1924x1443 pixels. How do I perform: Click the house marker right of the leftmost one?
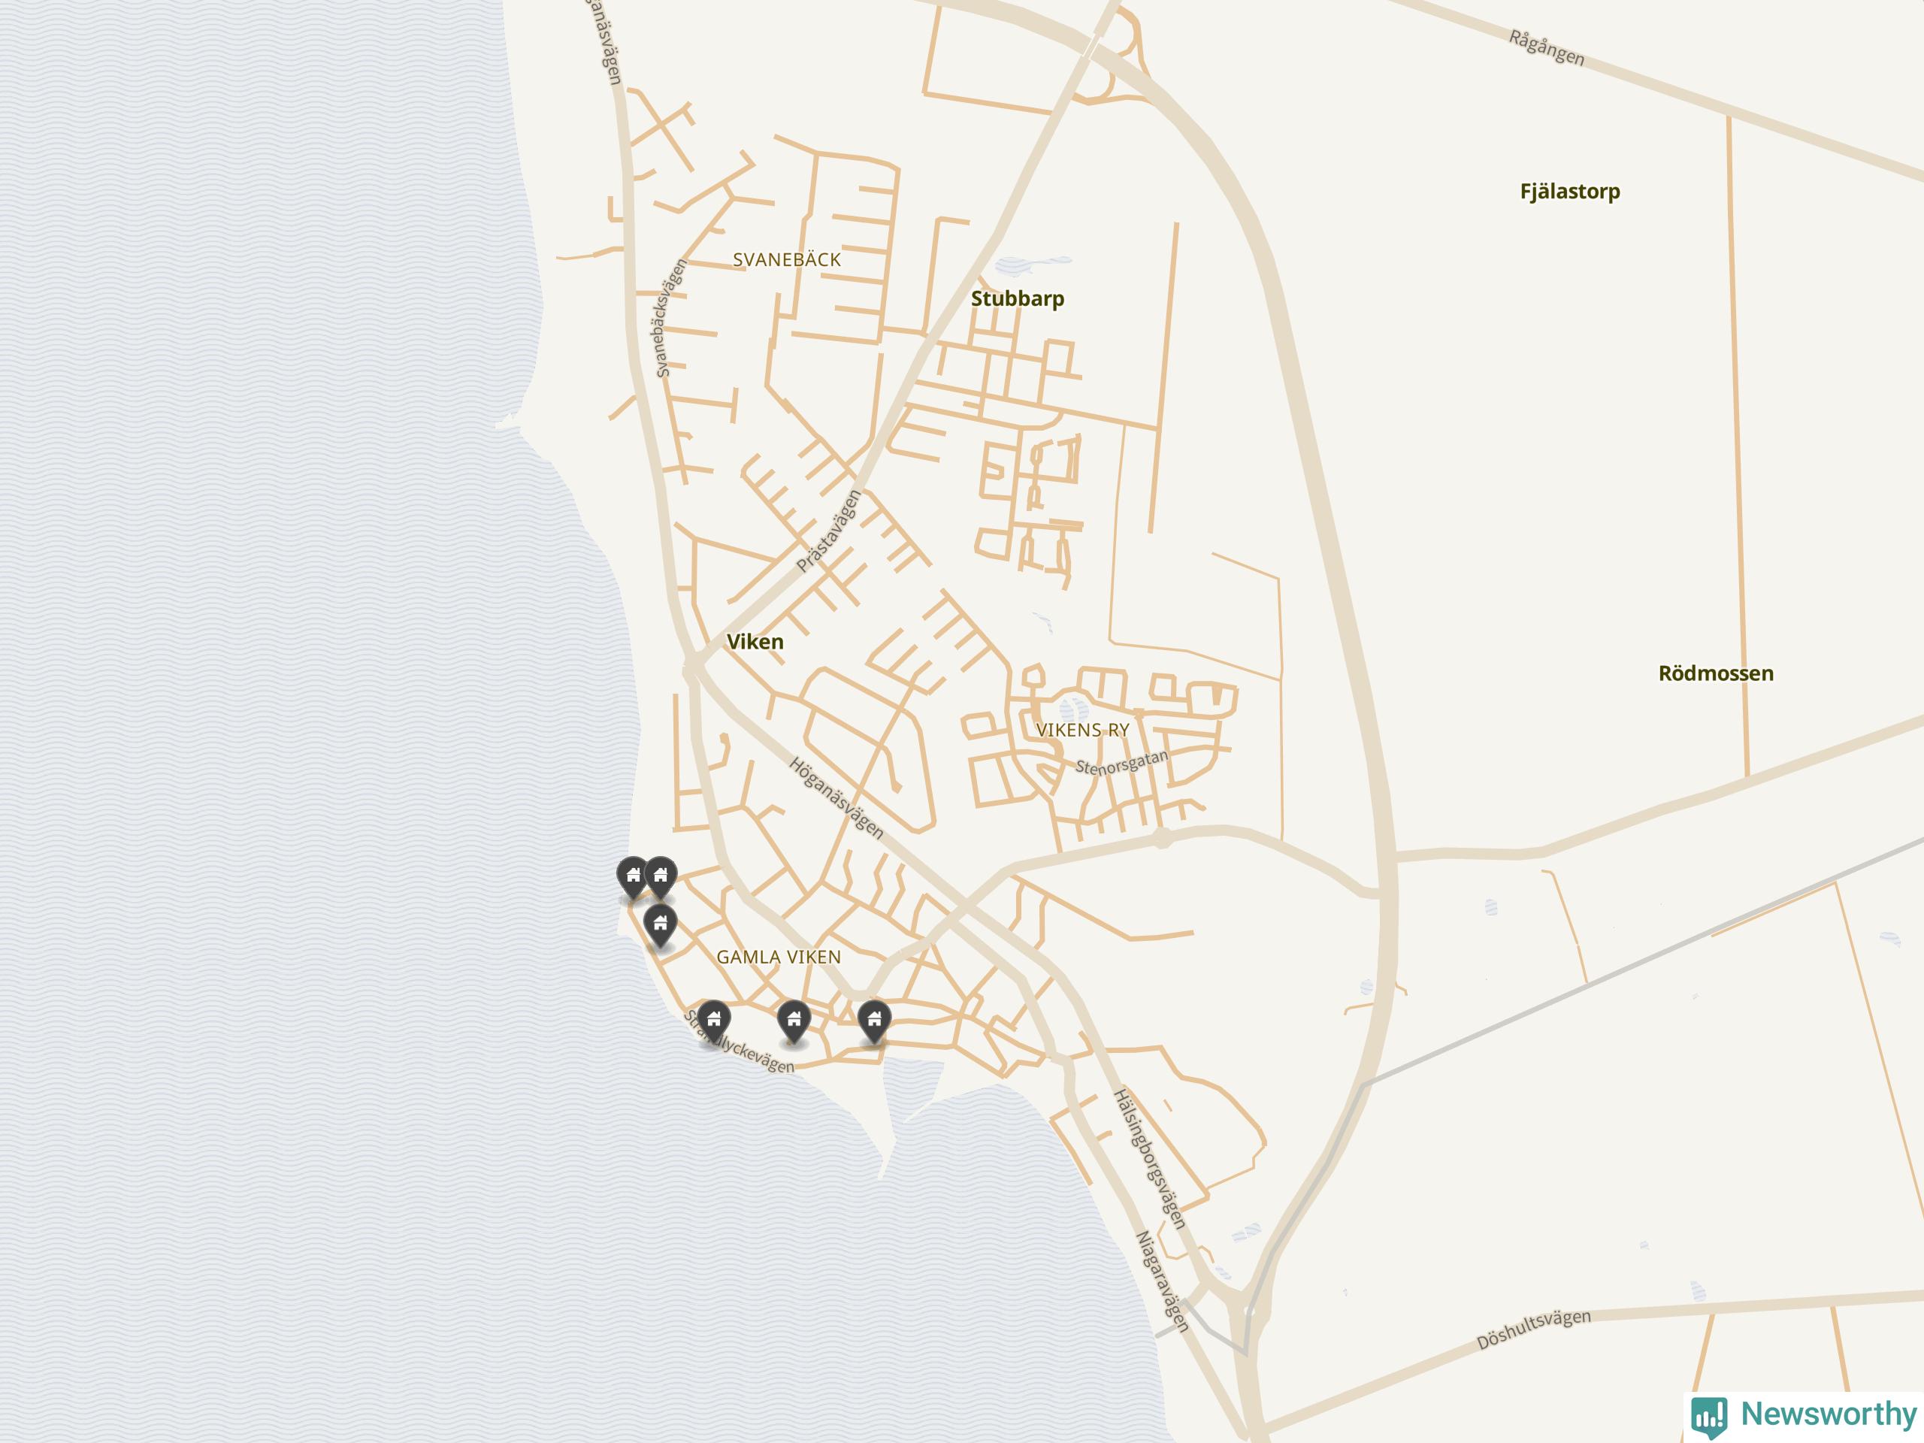pos(660,878)
